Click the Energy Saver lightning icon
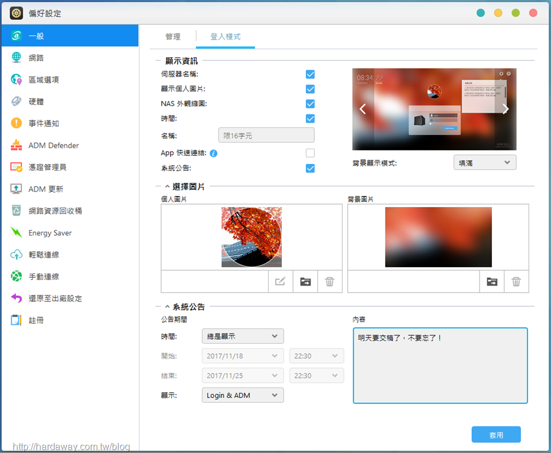 point(16,232)
